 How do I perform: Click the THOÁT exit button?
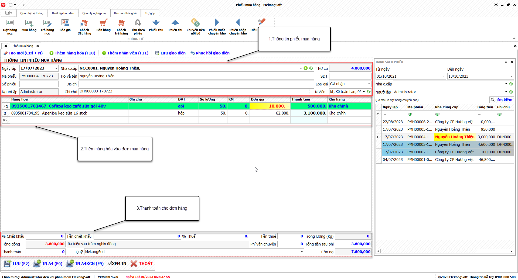(x=142, y=264)
